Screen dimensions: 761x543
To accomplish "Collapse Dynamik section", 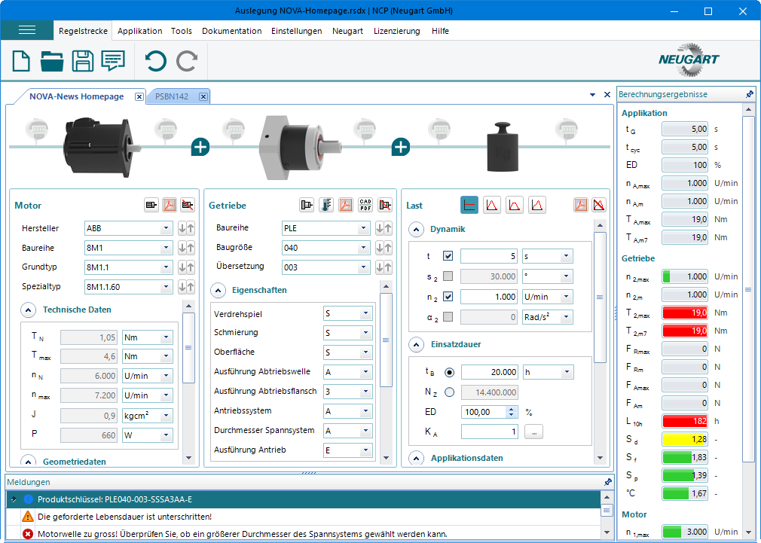I will click(x=417, y=229).
